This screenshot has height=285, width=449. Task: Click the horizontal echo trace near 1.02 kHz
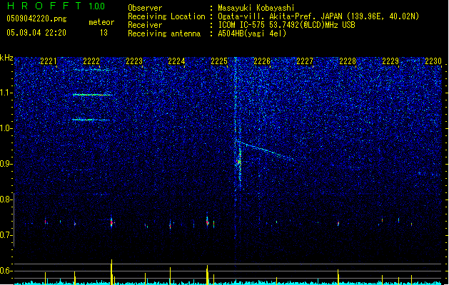coord(91,120)
